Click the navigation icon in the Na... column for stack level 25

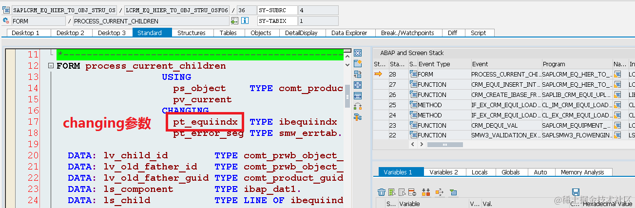tap(617, 105)
